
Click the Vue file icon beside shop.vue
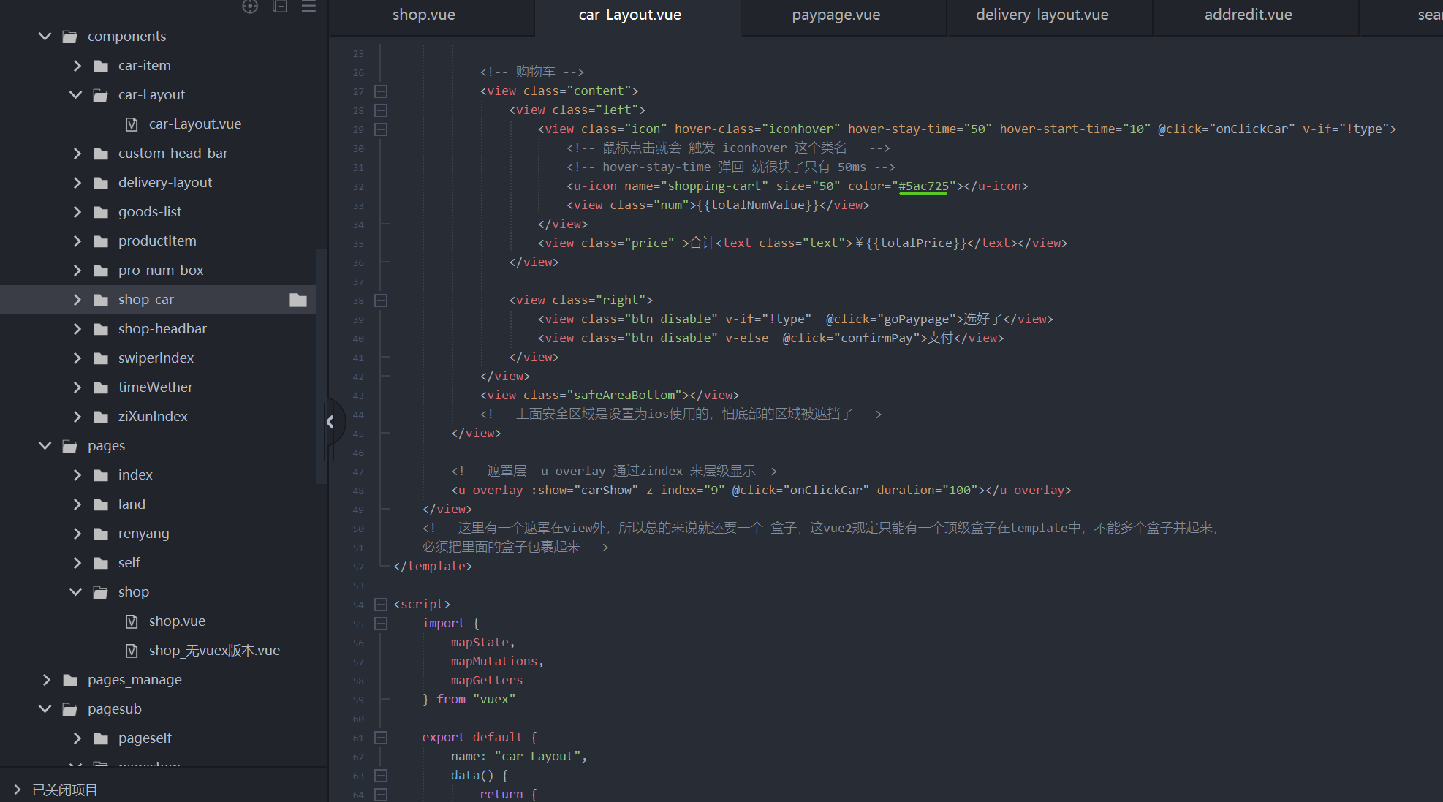(x=132, y=621)
